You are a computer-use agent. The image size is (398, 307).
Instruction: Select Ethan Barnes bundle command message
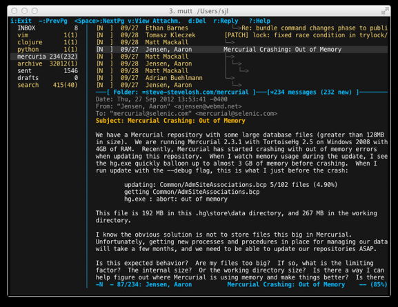(241, 28)
